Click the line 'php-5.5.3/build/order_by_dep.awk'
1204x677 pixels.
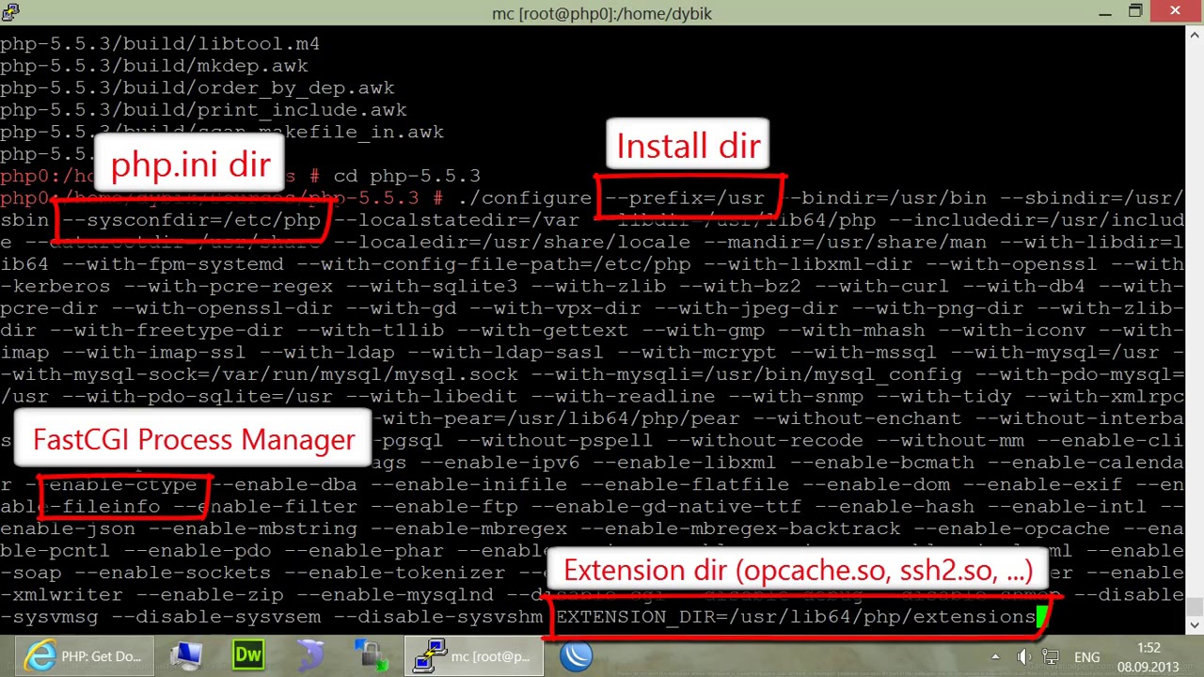click(198, 88)
